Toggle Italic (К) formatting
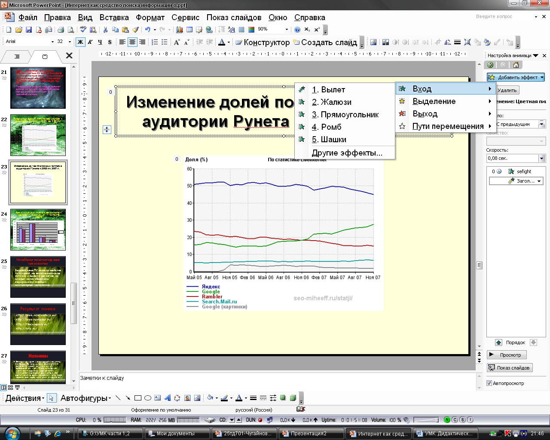This screenshot has height=440, width=550. coord(90,42)
